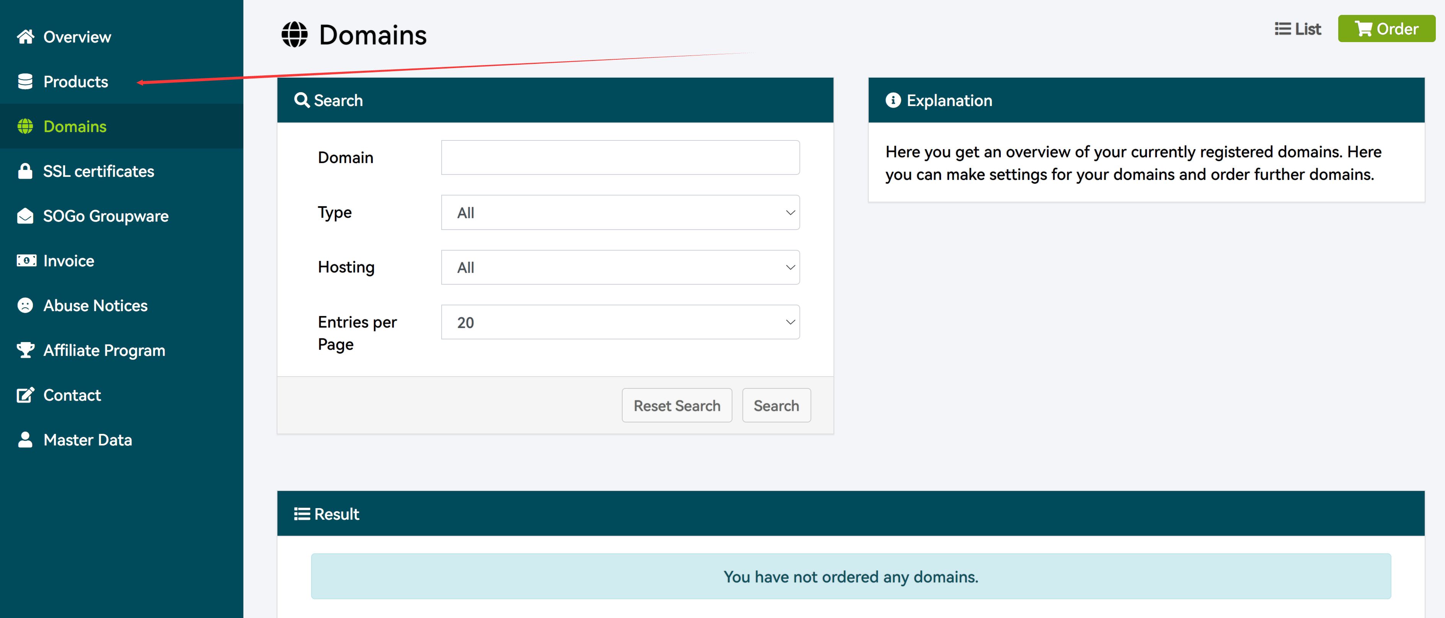Click the Hosting field label
This screenshot has width=1445, height=618.
click(346, 267)
